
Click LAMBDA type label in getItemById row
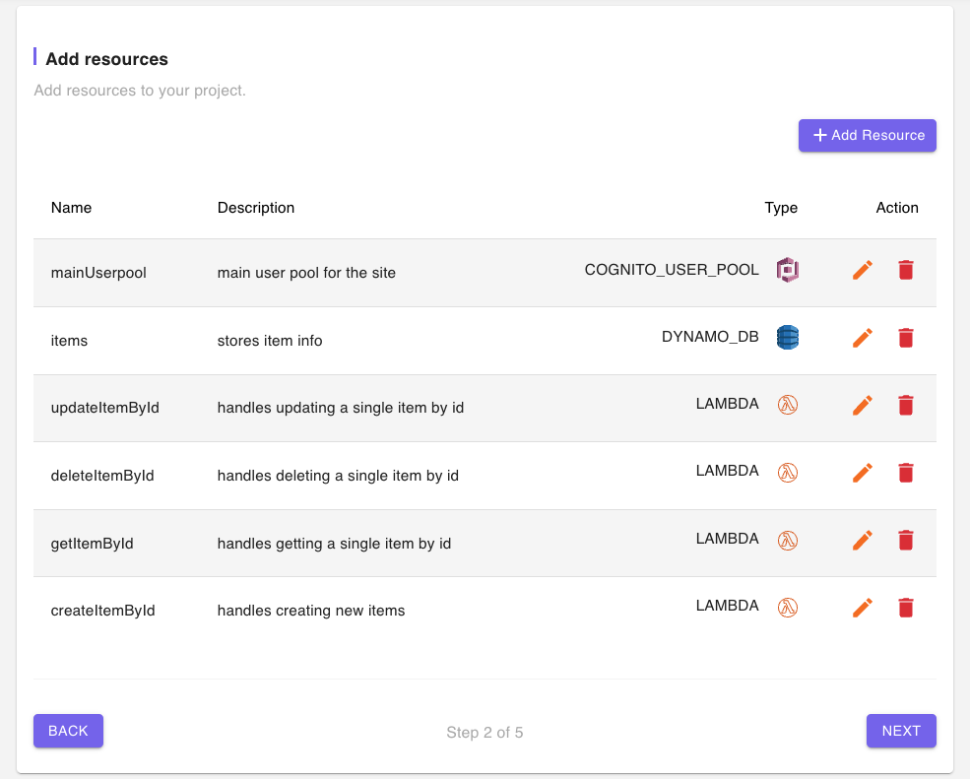coord(728,539)
